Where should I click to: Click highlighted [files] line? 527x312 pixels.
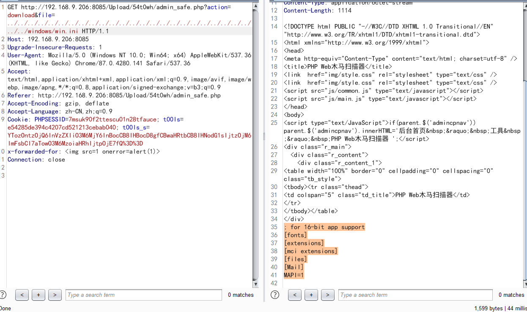click(x=296, y=259)
